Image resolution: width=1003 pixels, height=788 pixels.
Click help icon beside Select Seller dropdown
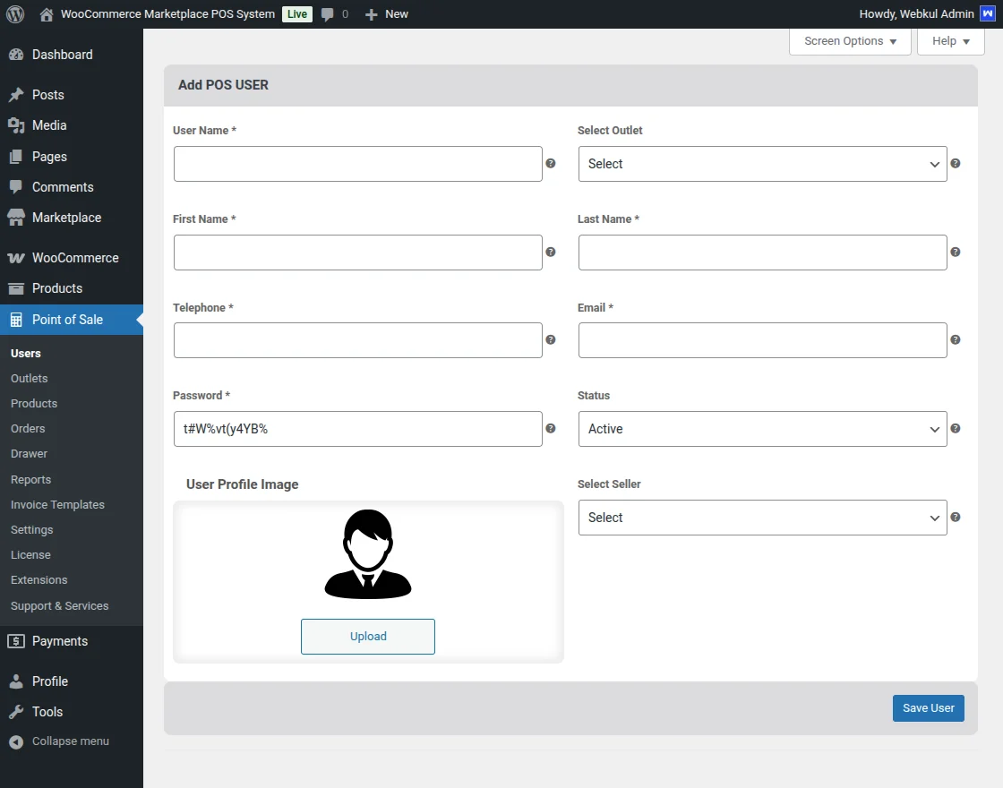[x=956, y=518]
